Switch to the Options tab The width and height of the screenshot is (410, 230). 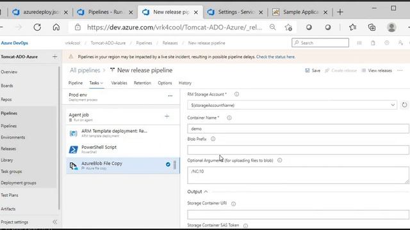(165, 83)
